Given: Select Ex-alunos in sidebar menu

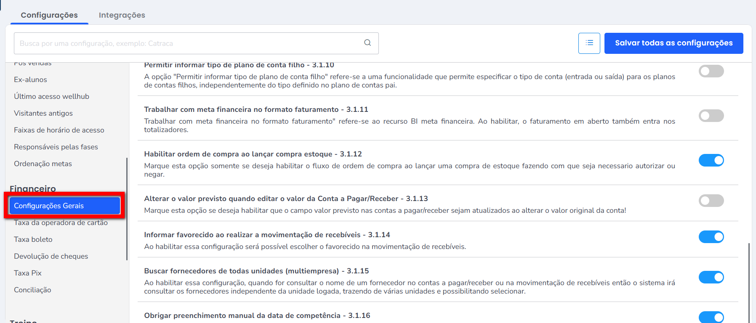Looking at the screenshot, I should click(x=30, y=79).
